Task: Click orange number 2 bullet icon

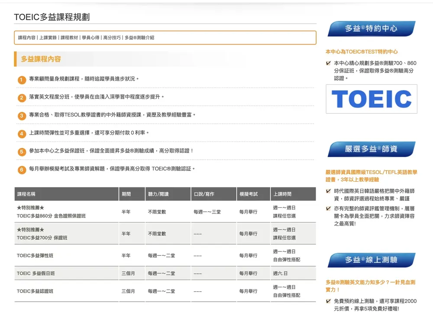Action: coord(22,98)
